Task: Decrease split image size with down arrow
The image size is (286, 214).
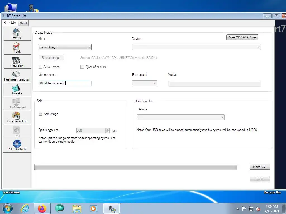Action: [x=107, y=132]
